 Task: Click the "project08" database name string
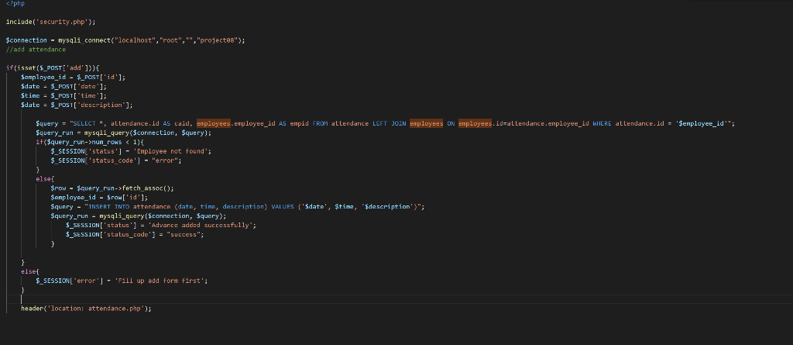pyautogui.click(x=218, y=40)
